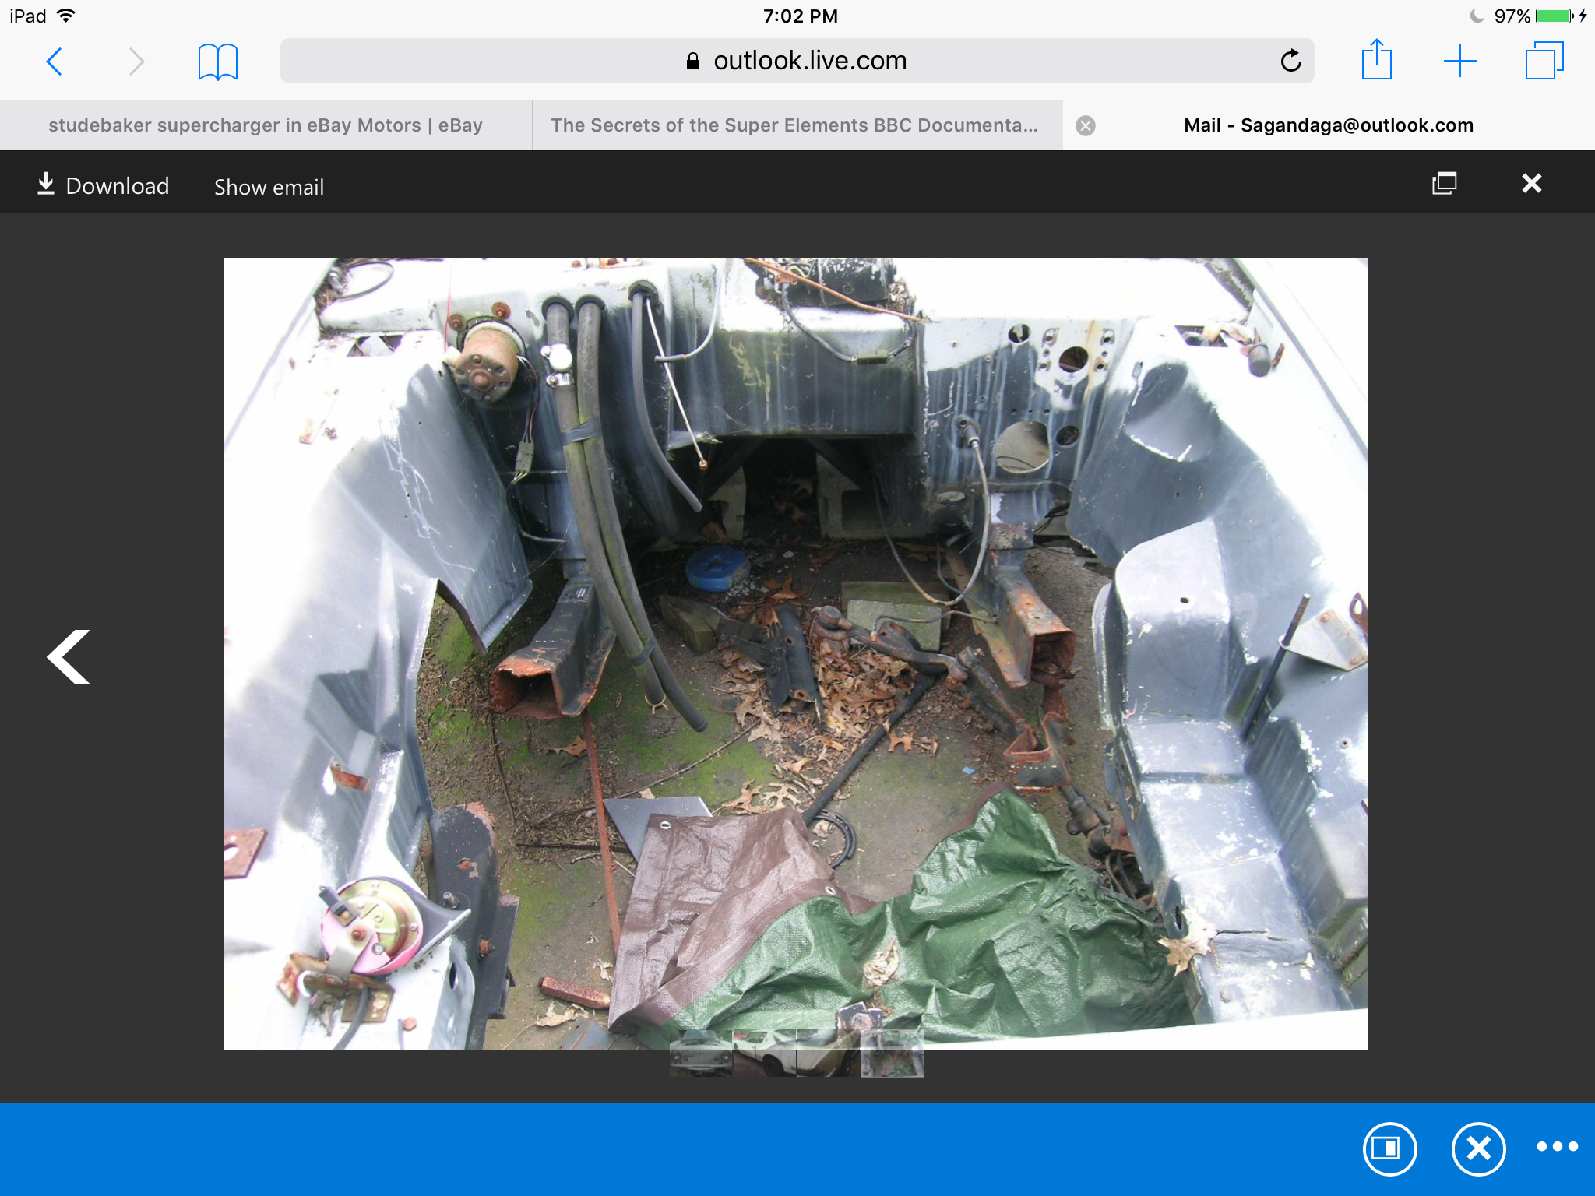Image resolution: width=1595 pixels, height=1196 pixels.
Task: Select the second thumbnail in filmstrip
Action: (x=765, y=1054)
